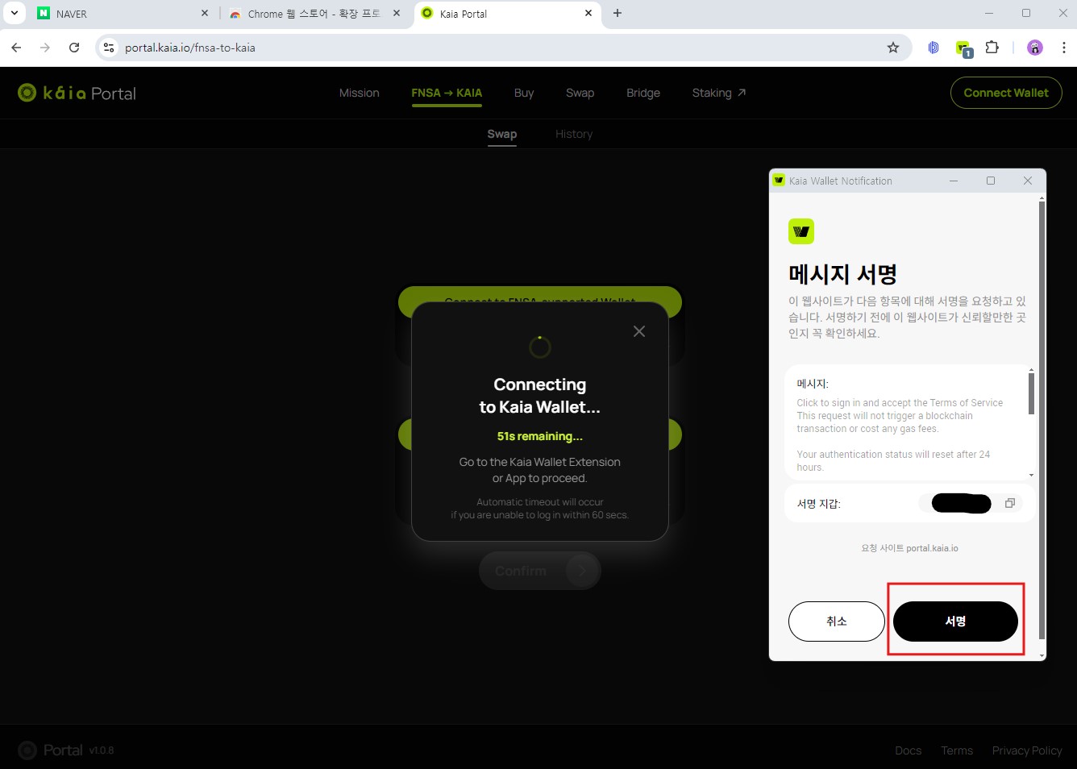Click the '요청 사이트 portal.kaia.io' text

tap(909, 548)
